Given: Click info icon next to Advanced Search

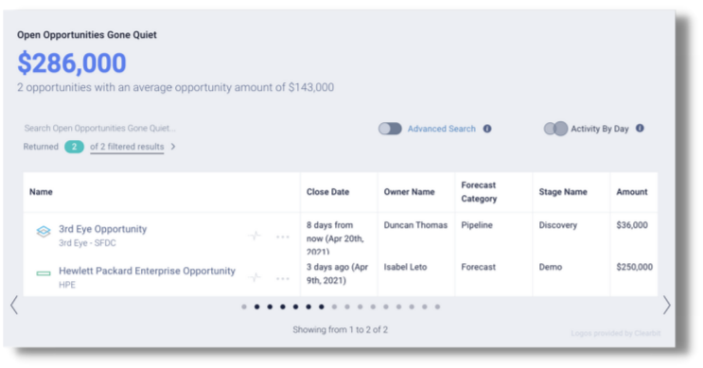Looking at the screenshot, I should (x=487, y=129).
